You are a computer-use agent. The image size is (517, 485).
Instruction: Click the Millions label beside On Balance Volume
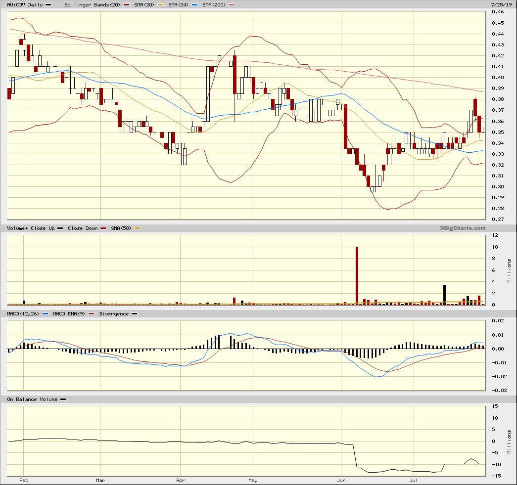point(509,441)
